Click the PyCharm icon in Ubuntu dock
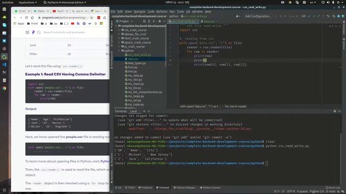This screenshot has height=194, width=346. click(4, 57)
